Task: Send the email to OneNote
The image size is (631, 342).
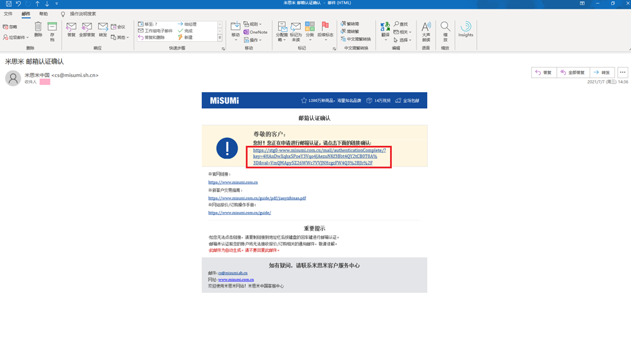Action: [256, 32]
